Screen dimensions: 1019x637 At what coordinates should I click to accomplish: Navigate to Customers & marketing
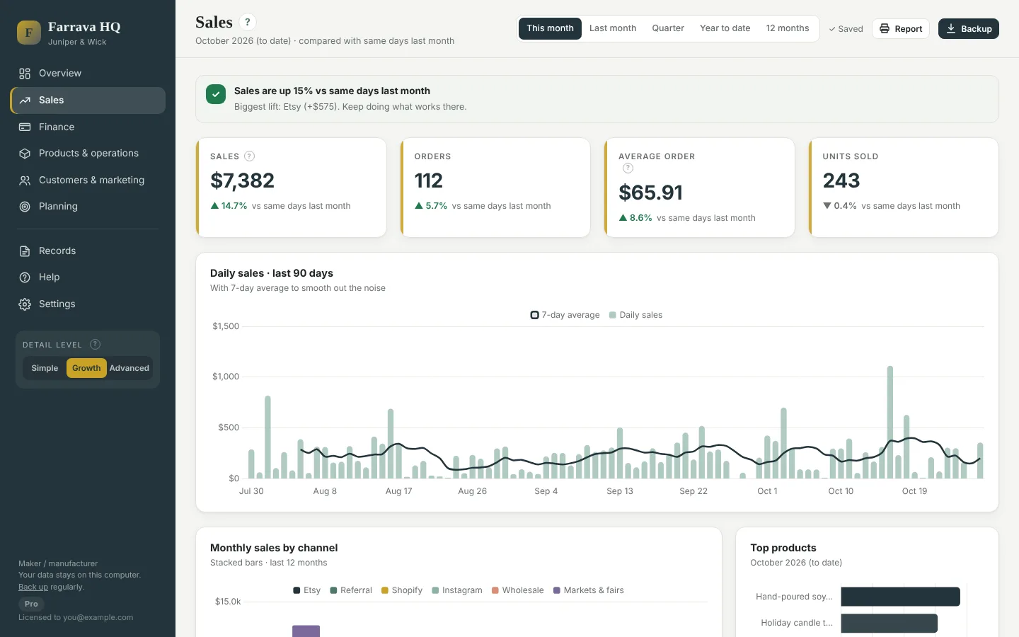[x=88, y=180]
